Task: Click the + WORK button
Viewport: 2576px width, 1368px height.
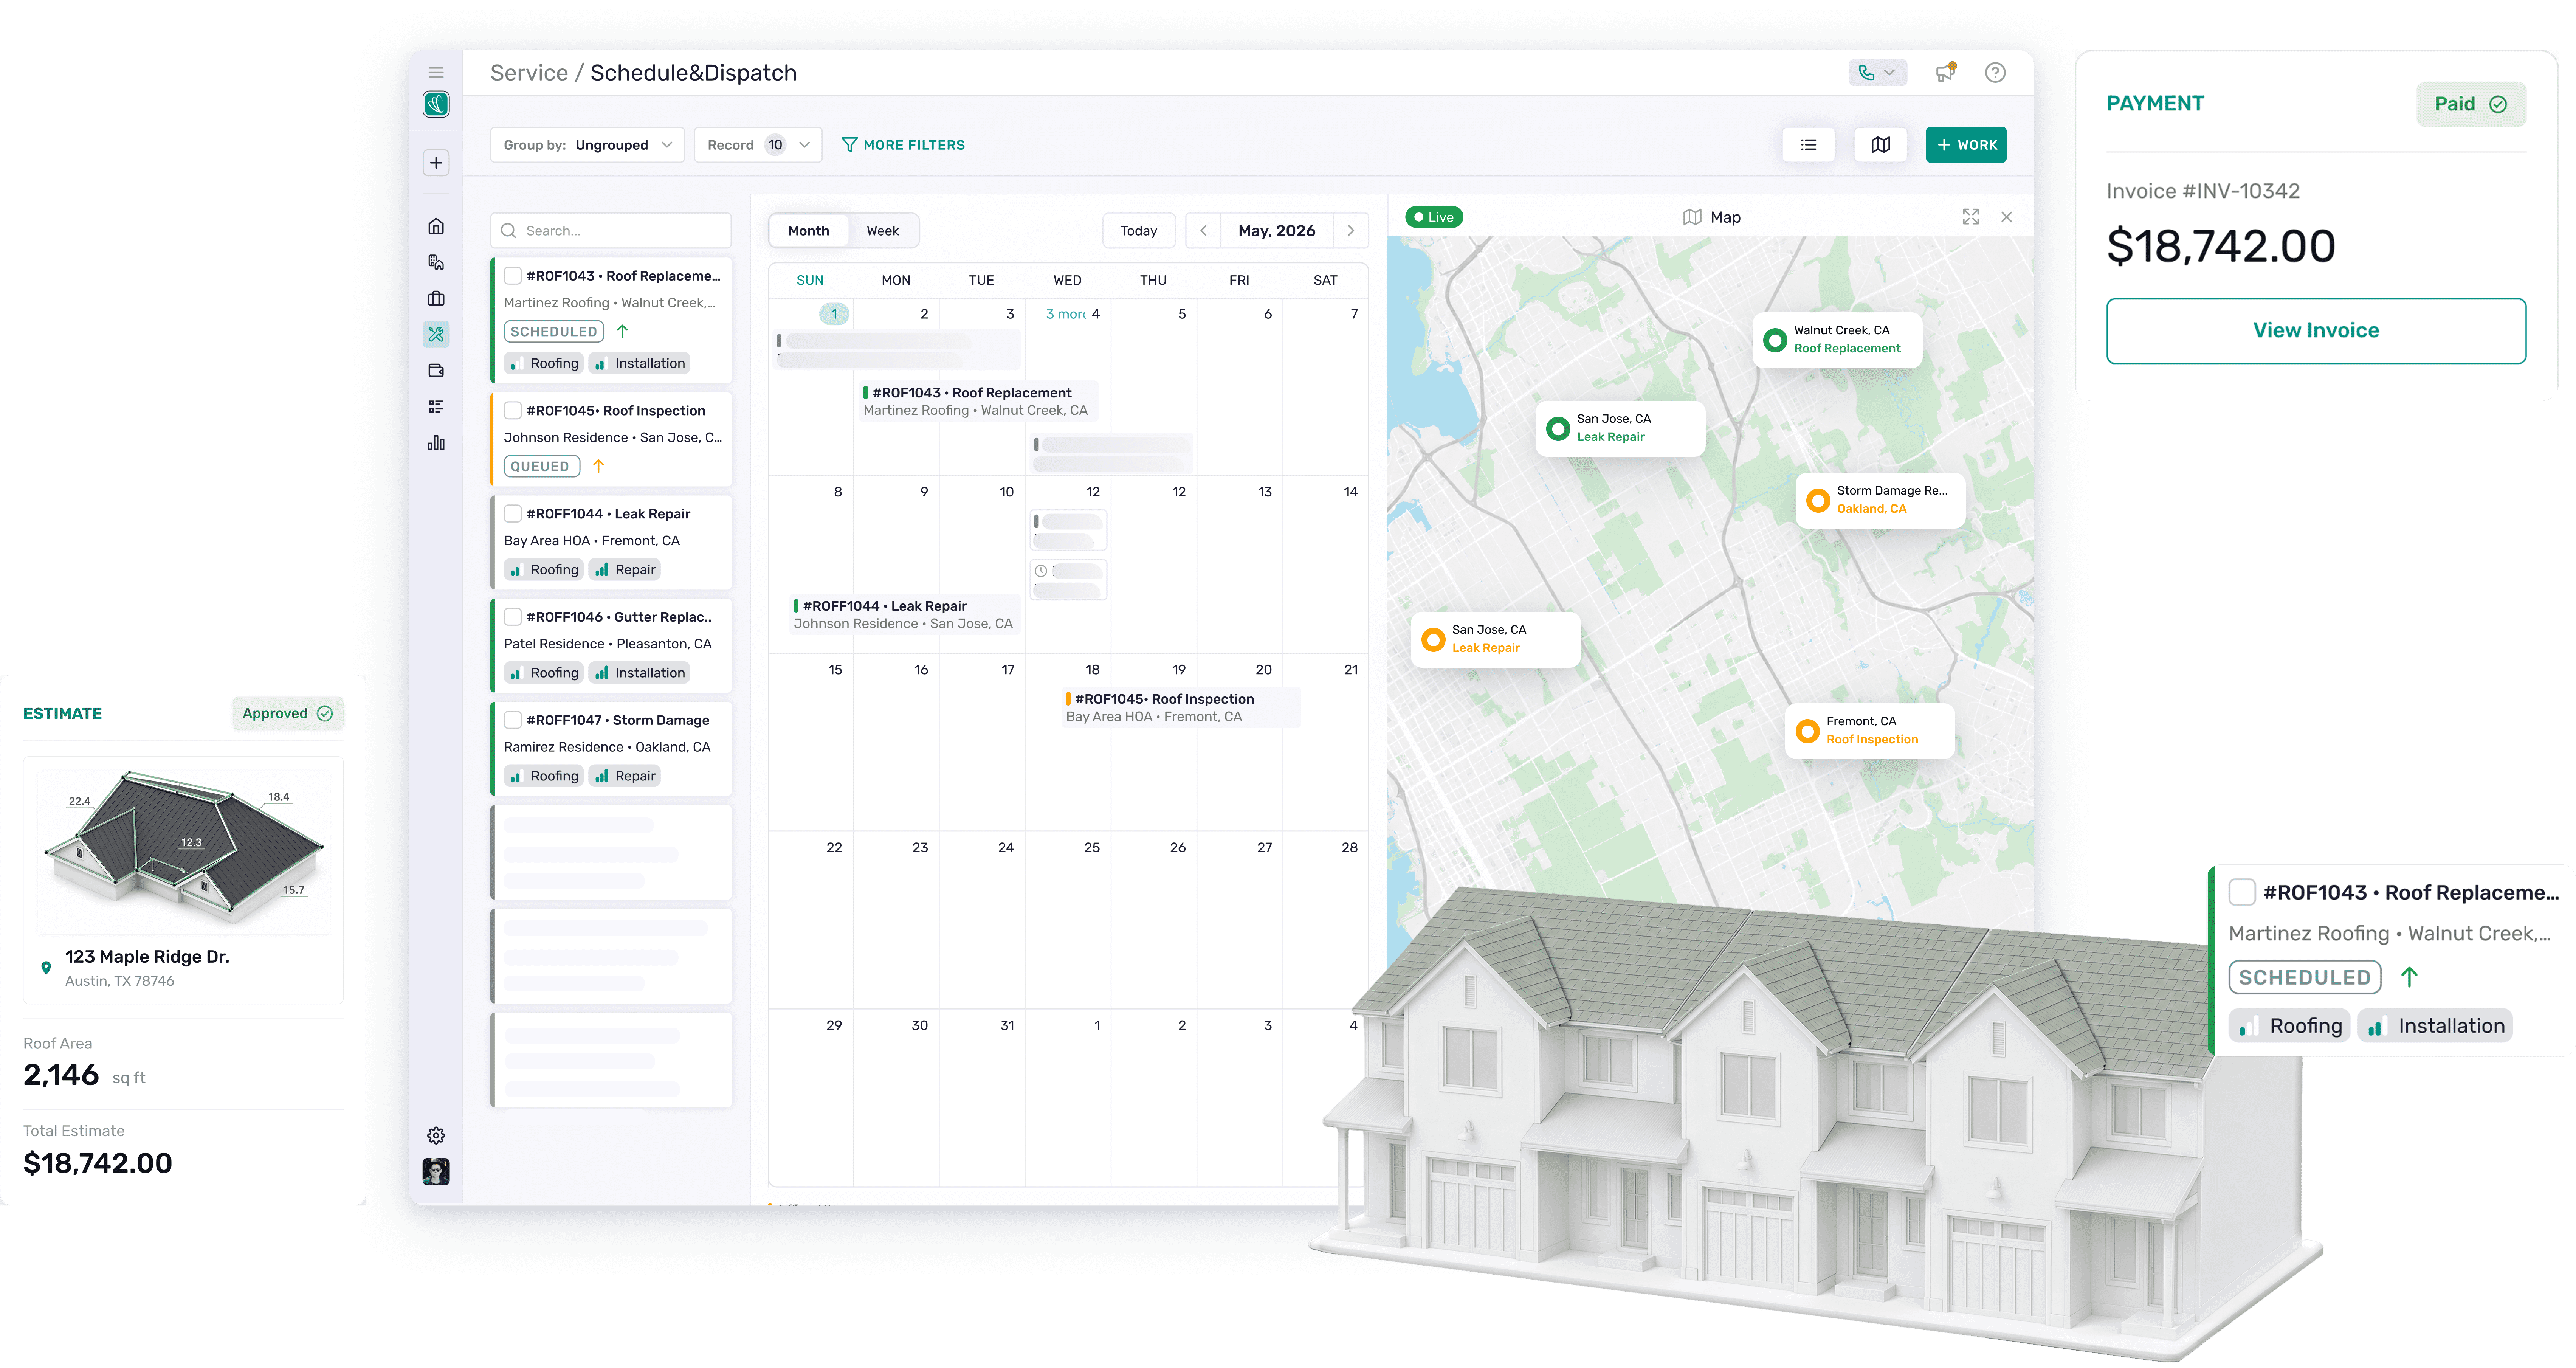Action: pos(1966,145)
